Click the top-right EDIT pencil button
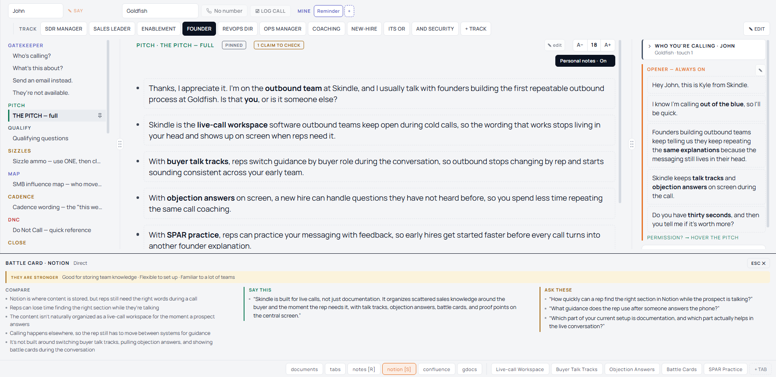 756,29
